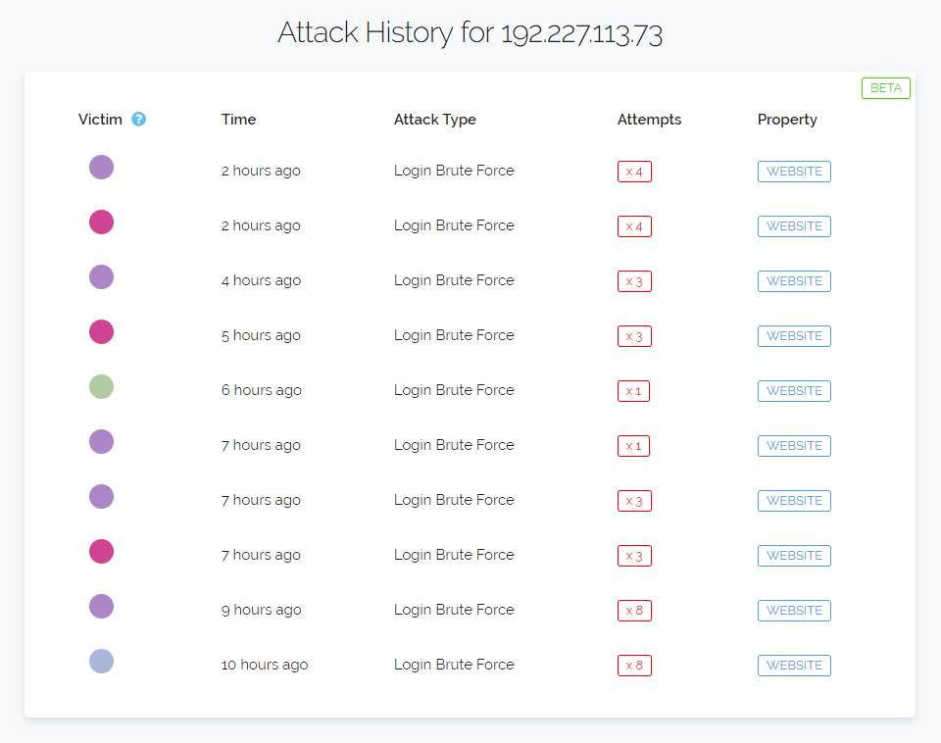941x743 pixels.
Task: Click the WEBSITE tag in the first row
Action: coord(794,172)
